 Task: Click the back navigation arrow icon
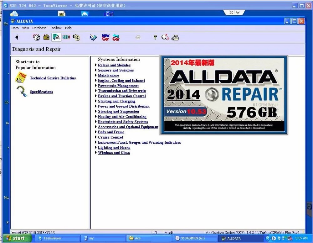pyautogui.click(x=17, y=37)
